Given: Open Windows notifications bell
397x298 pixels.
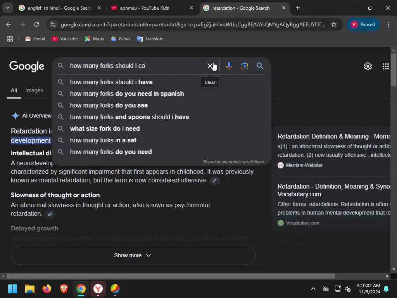Looking at the screenshot, I should [x=387, y=289].
